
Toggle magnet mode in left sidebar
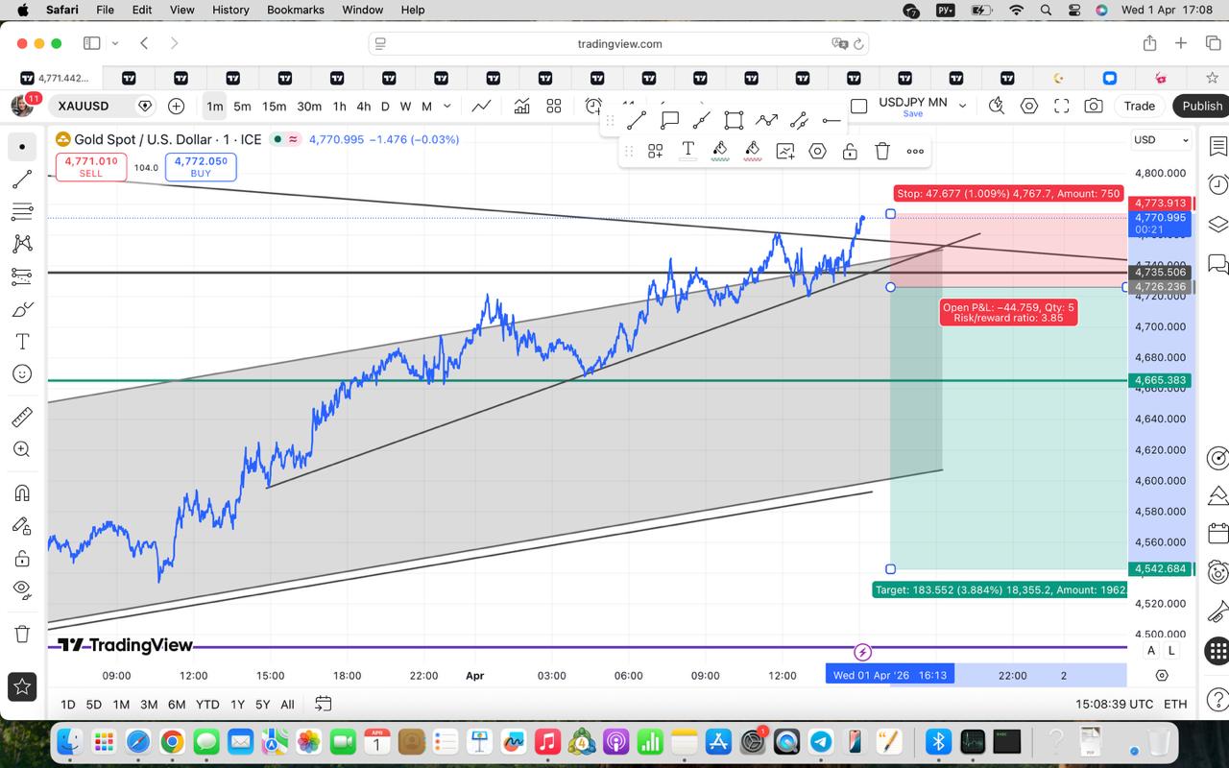(22, 492)
